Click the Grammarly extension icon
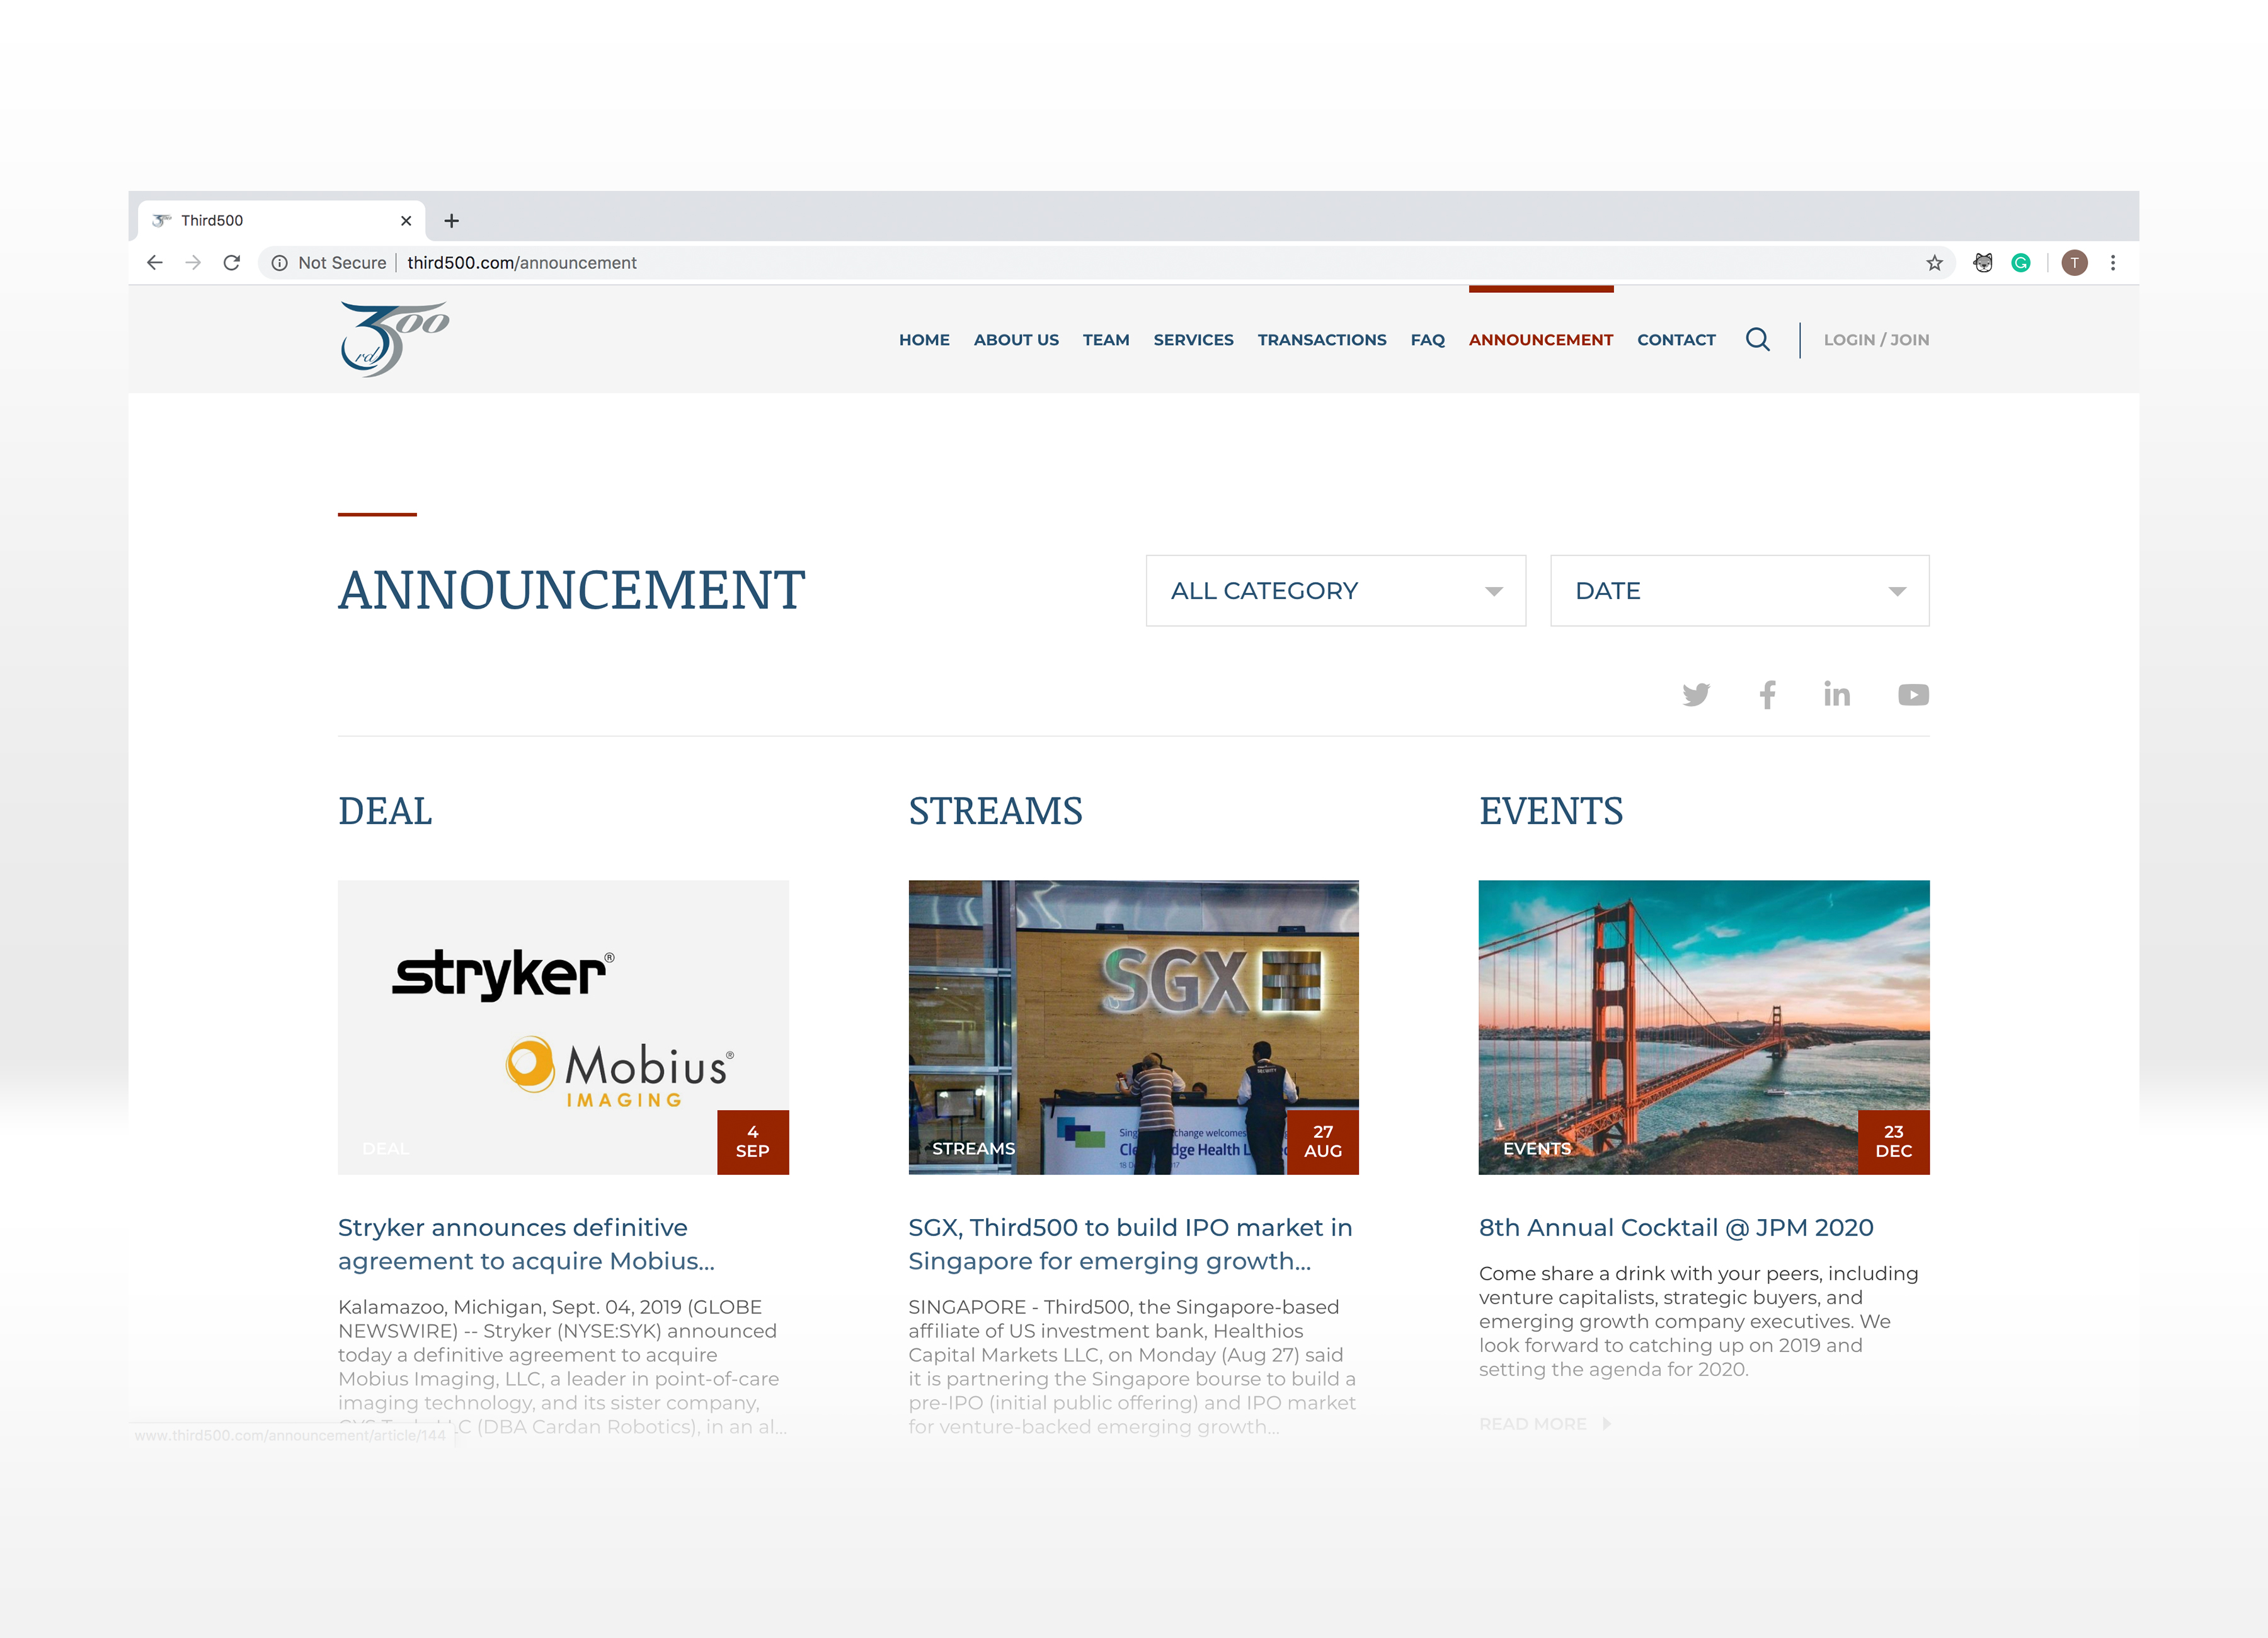Image resolution: width=2268 pixels, height=1638 pixels. [x=2021, y=263]
